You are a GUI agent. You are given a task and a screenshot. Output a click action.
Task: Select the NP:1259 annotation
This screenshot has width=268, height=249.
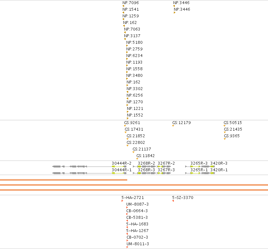coord(131,16)
